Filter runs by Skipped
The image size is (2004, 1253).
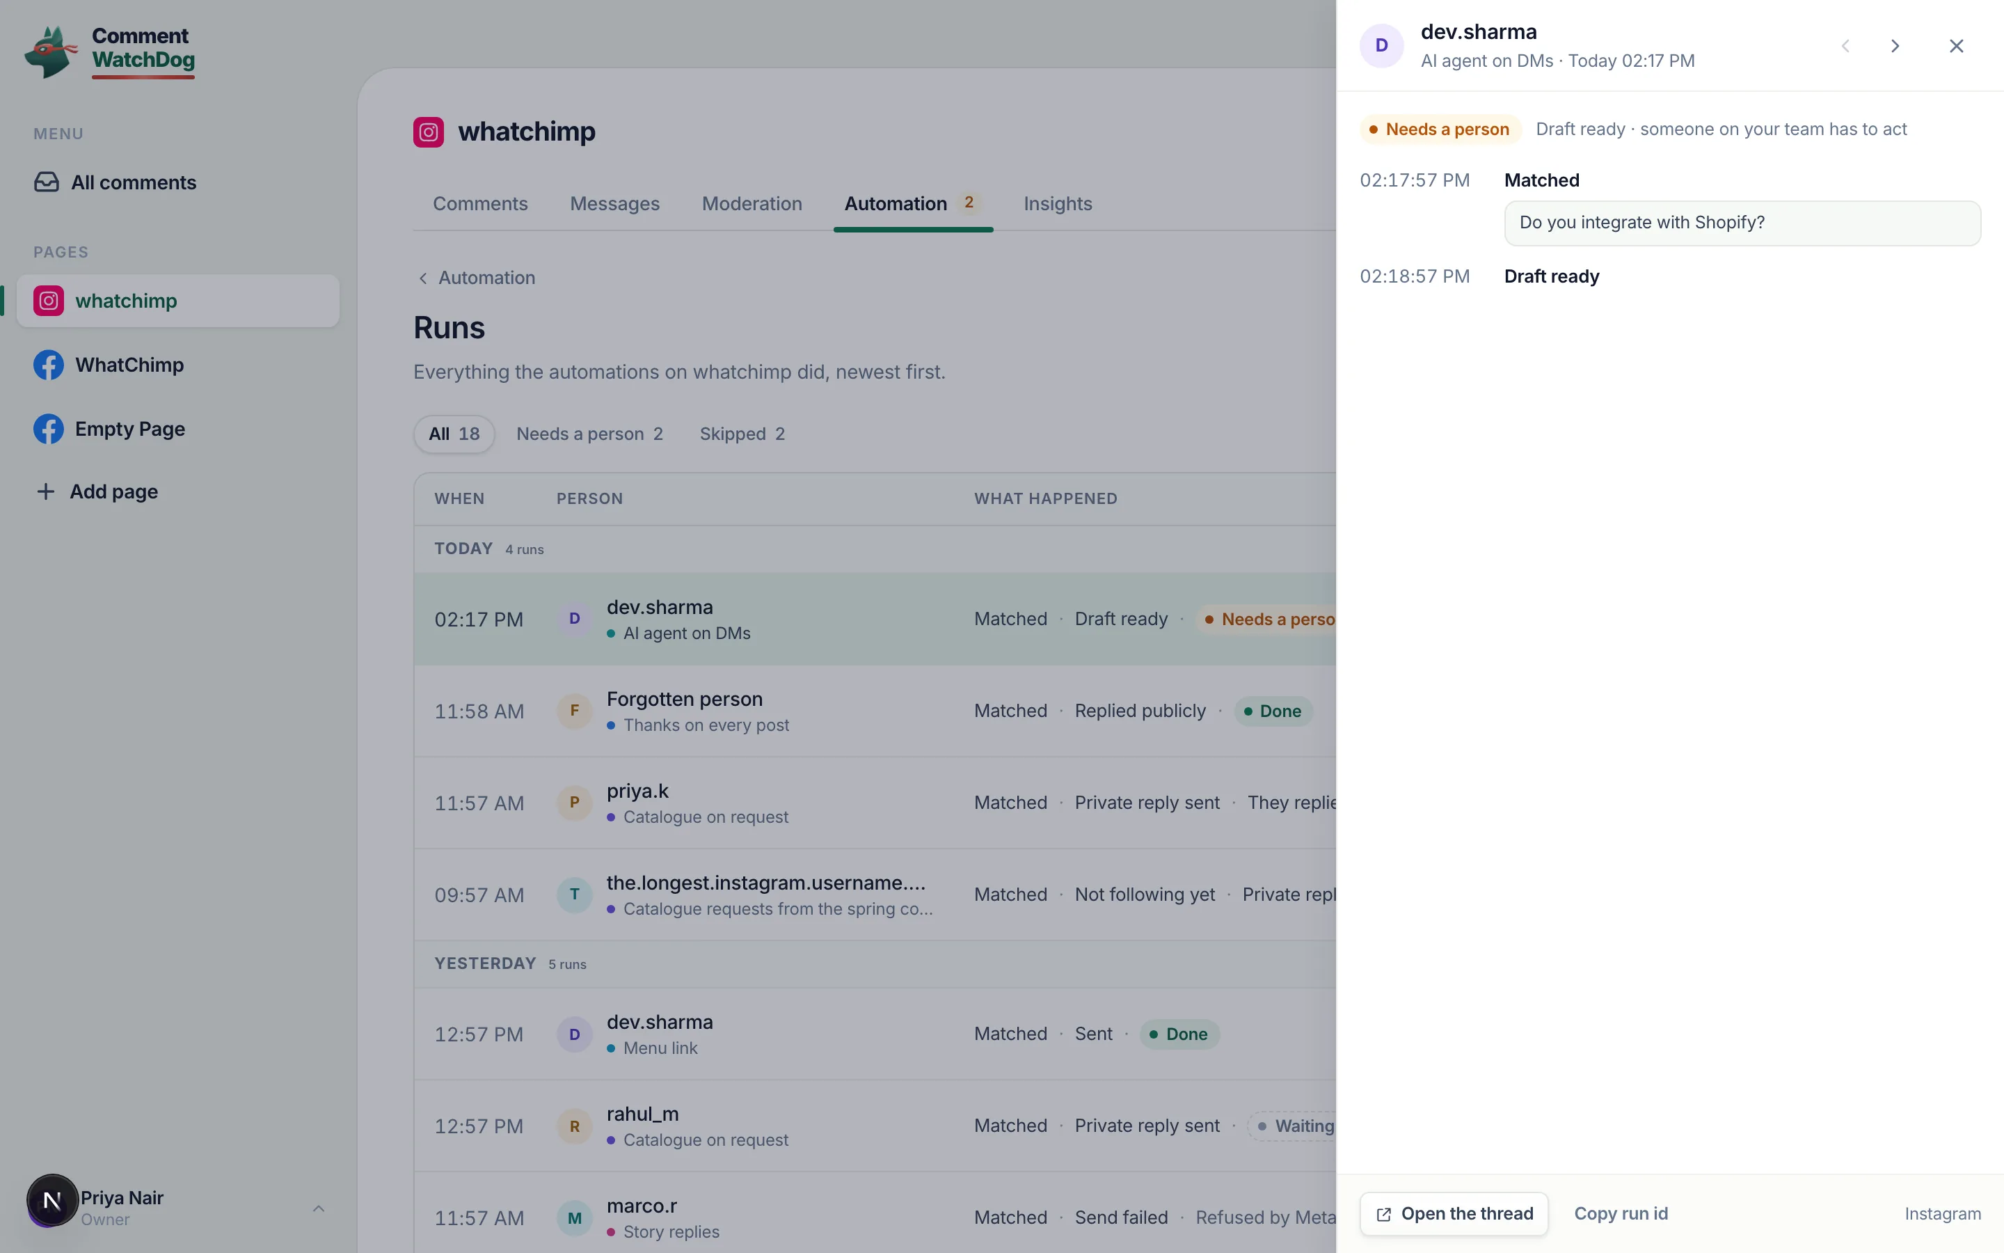pos(742,434)
